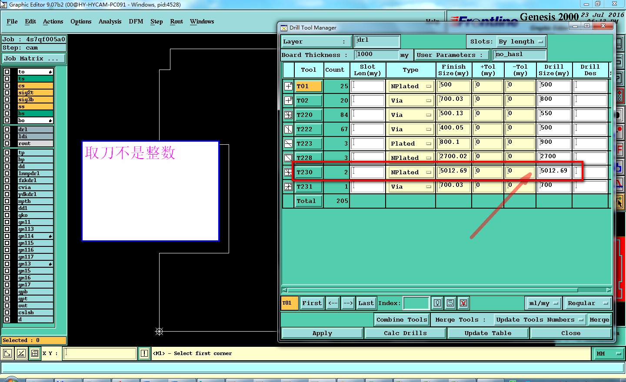Image resolution: width=626 pixels, height=382 pixels.
Task: Click the Apply button
Action: click(x=322, y=333)
